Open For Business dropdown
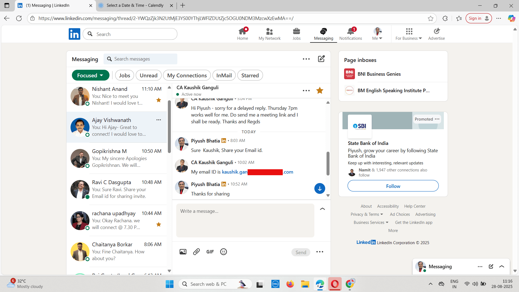 [409, 34]
